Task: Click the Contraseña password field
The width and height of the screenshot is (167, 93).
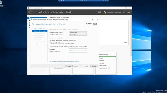Action: [x=78, y=49]
